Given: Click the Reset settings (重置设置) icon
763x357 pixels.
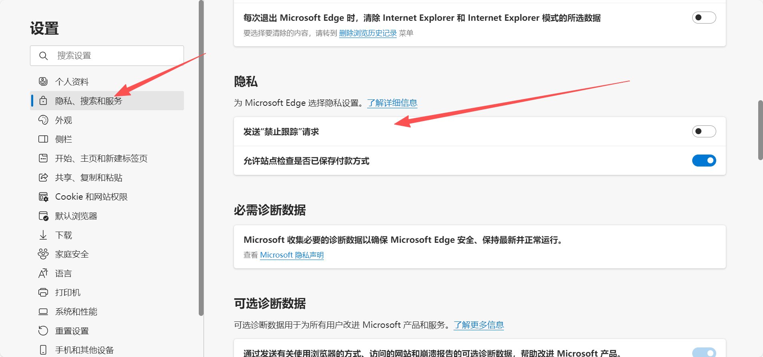Looking at the screenshot, I should [x=43, y=331].
